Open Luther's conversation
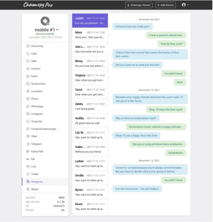Viewport: 213px width, 222px height. [90, 164]
